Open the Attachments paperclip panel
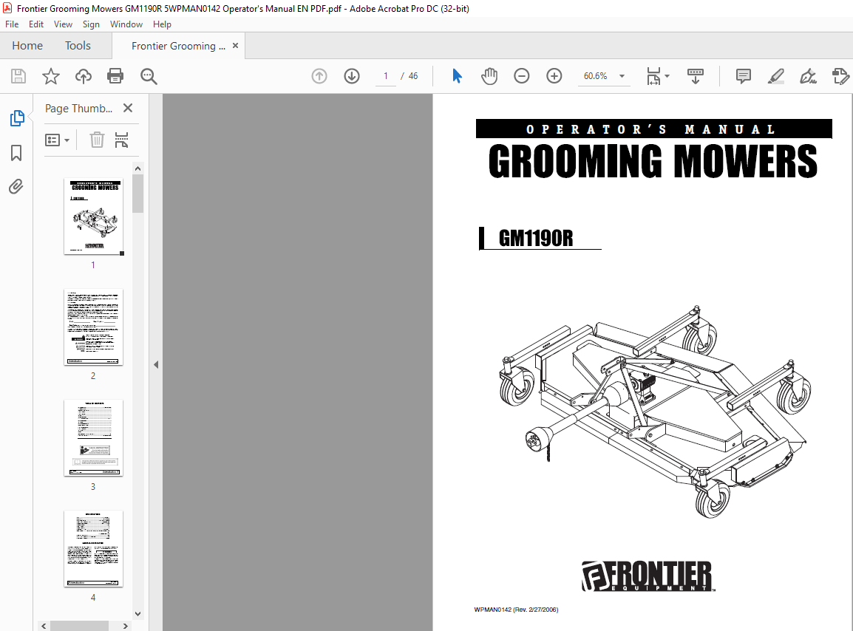The width and height of the screenshot is (853, 631). tap(16, 187)
